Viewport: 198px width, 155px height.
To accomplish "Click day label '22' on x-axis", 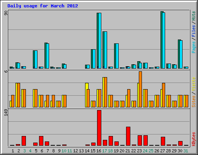I will tap(133, 151).
